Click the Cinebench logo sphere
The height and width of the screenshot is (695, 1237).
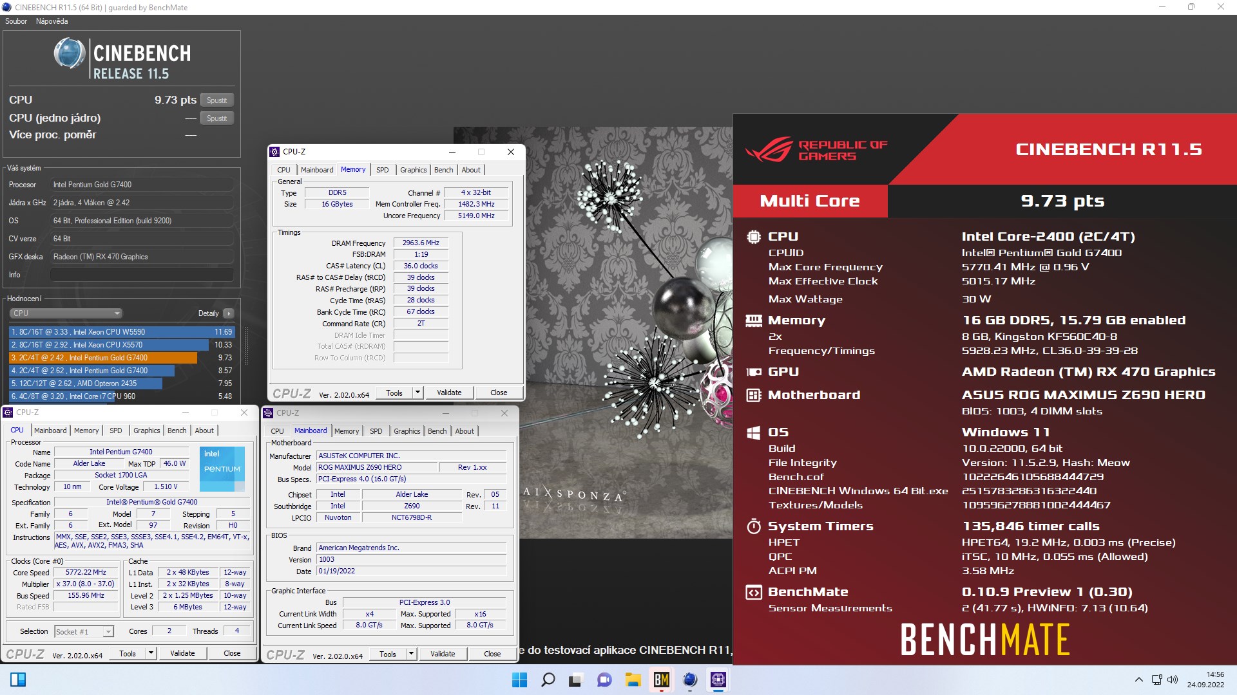[69, 53]
